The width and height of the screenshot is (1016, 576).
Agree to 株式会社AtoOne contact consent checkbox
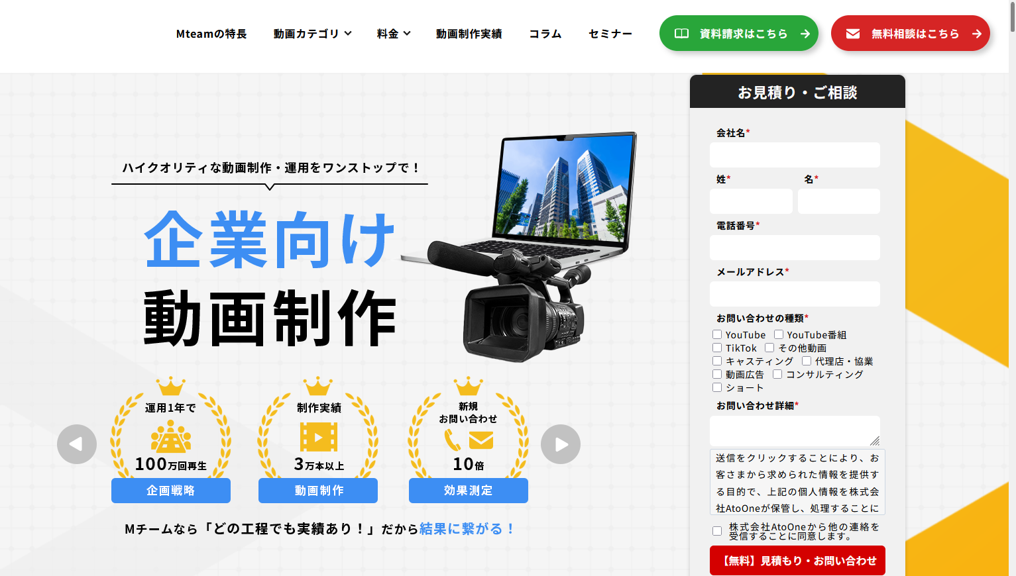click(x=717, y=531)
